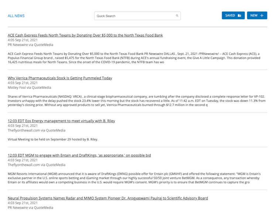Click ACE Cash Express article summary paragraph

coord(134,58)
